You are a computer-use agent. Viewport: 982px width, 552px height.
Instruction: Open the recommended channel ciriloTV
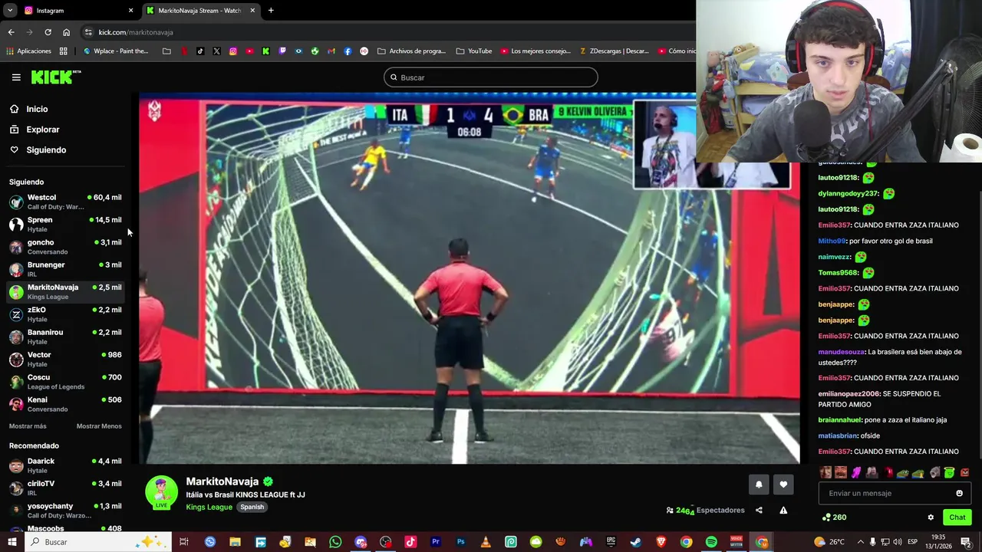[x=65, y=488]
